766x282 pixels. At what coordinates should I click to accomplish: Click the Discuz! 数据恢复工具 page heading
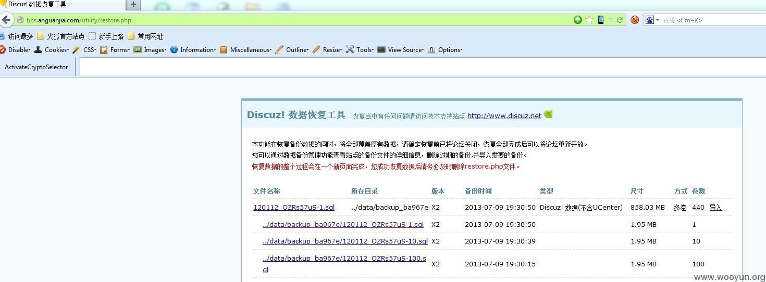pos(296,115)
